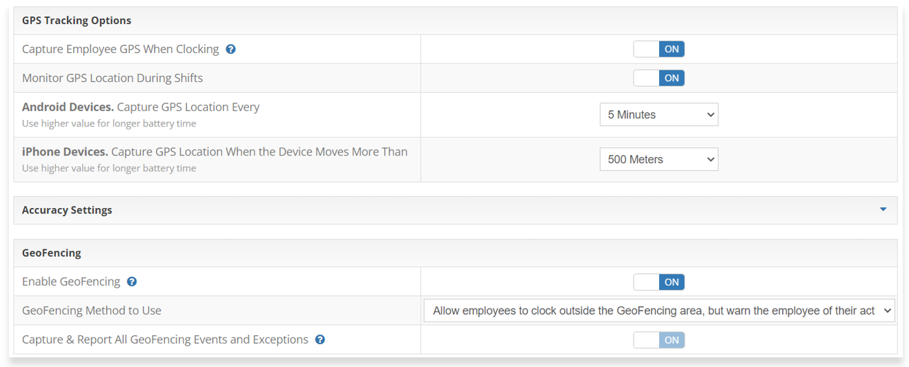Expand Accuracy Settings with the blue arrow
Image resolution: width=909 pixels, height=367 pixels.
(x=883, y=209)
